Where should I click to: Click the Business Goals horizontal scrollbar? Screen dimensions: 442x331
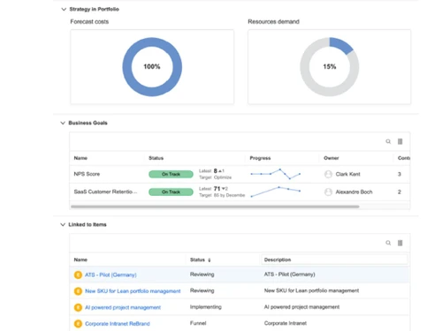pos(215,207)
